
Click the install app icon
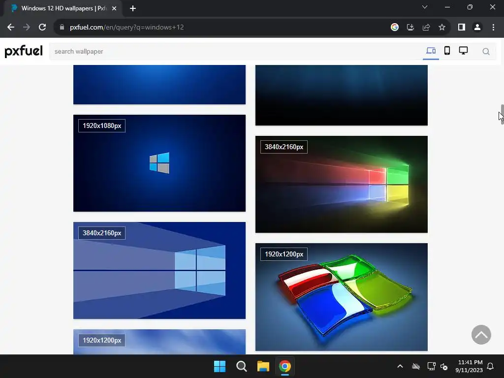[x=410, y=28]
